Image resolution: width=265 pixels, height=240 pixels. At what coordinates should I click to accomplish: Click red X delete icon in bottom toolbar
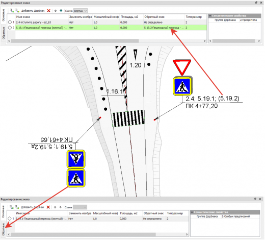48,207
